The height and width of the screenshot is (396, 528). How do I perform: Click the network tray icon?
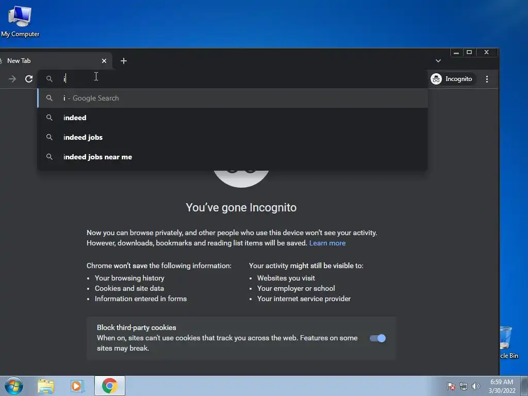(x=464, y=386)
